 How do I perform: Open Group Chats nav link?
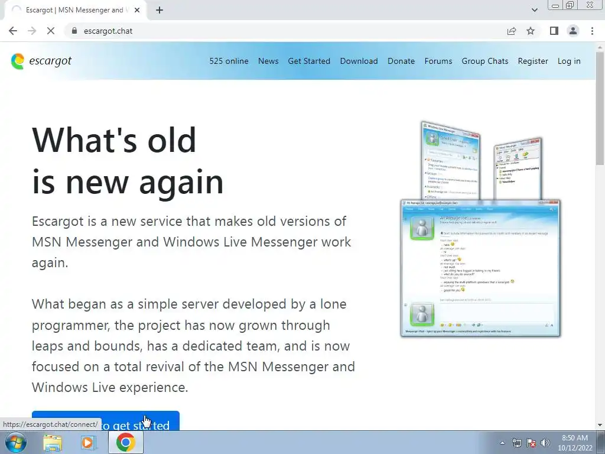click(x=485, y=61)
